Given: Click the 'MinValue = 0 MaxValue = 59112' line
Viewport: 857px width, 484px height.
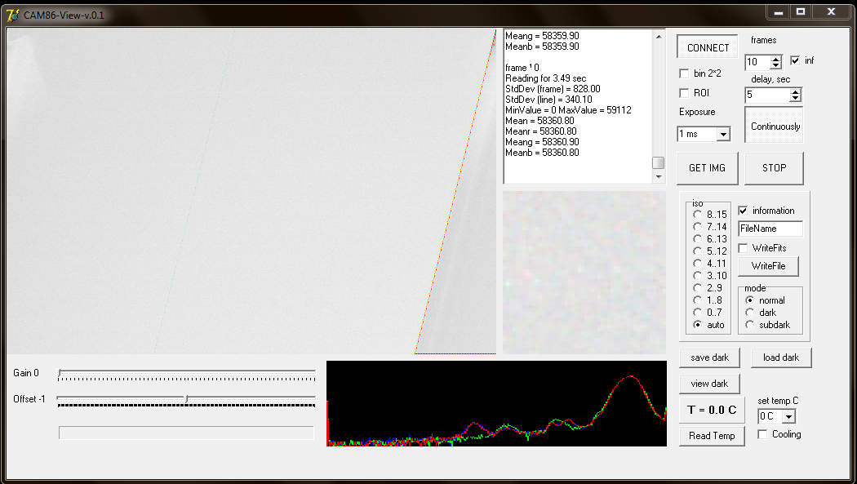Looking at the screenshot, I should coord(568,110).
